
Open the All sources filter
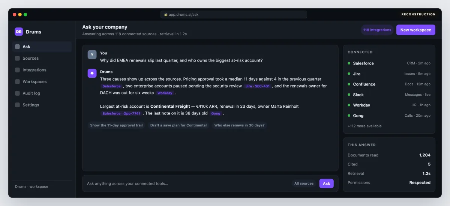[304, 183]
